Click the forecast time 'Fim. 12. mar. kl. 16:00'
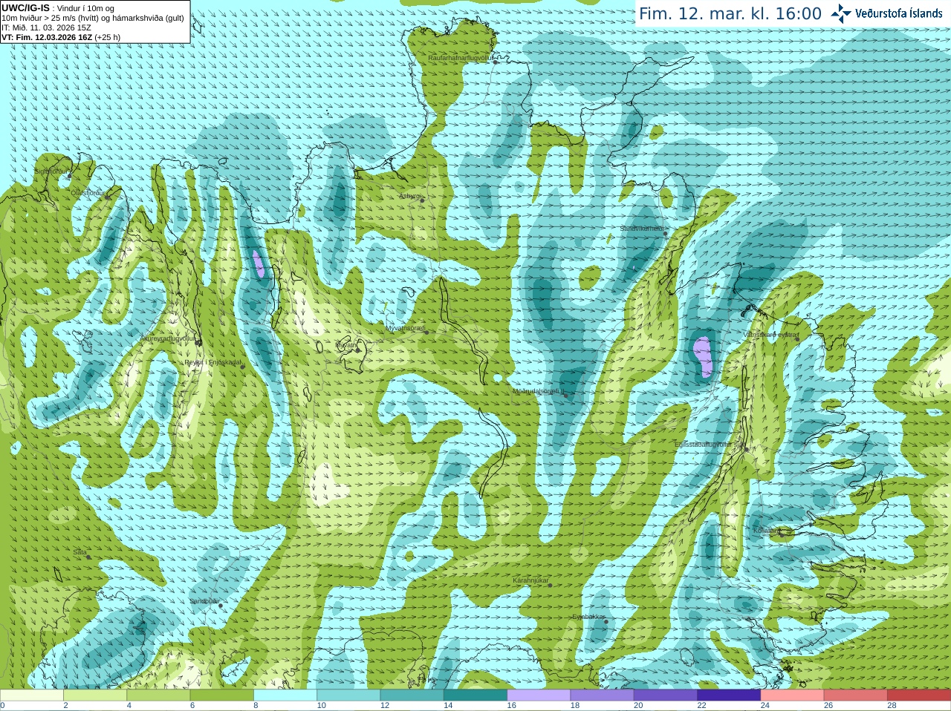Screen dimensions: 951x711 tap(730, 13)
